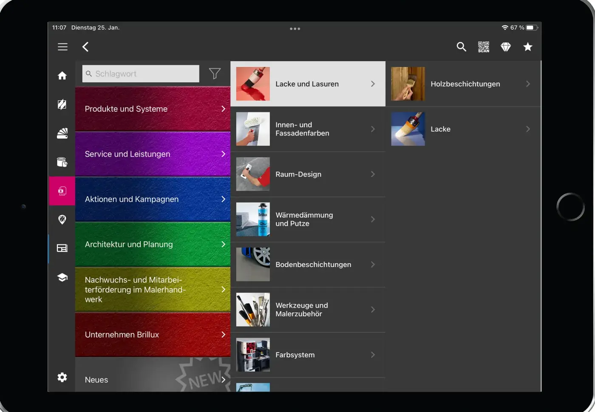Tap the Raum-Design trowel thumbnail
The height and width of the screenshot is (412, 595).
click(x=253, y=174)
